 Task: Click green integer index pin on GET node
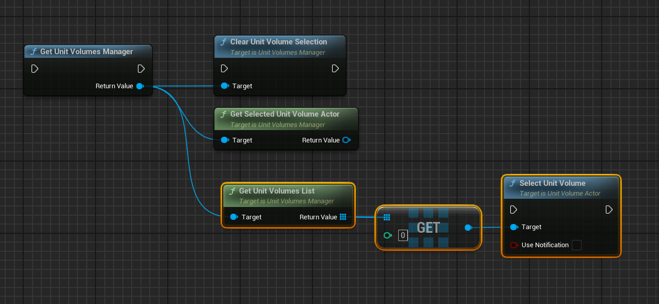(x=387, y=236)
